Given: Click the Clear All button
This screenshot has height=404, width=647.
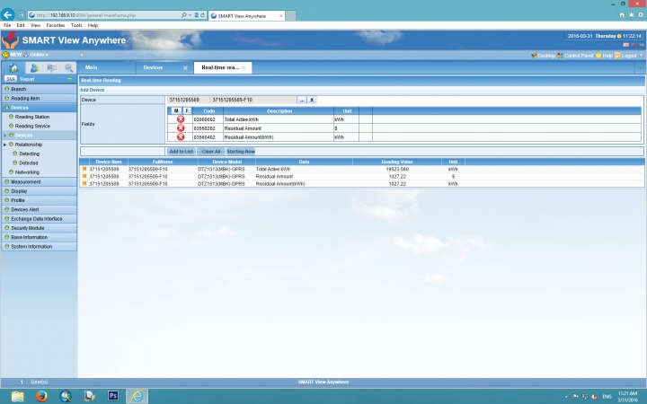Looking at the screenshot, I should pos(211,152).
